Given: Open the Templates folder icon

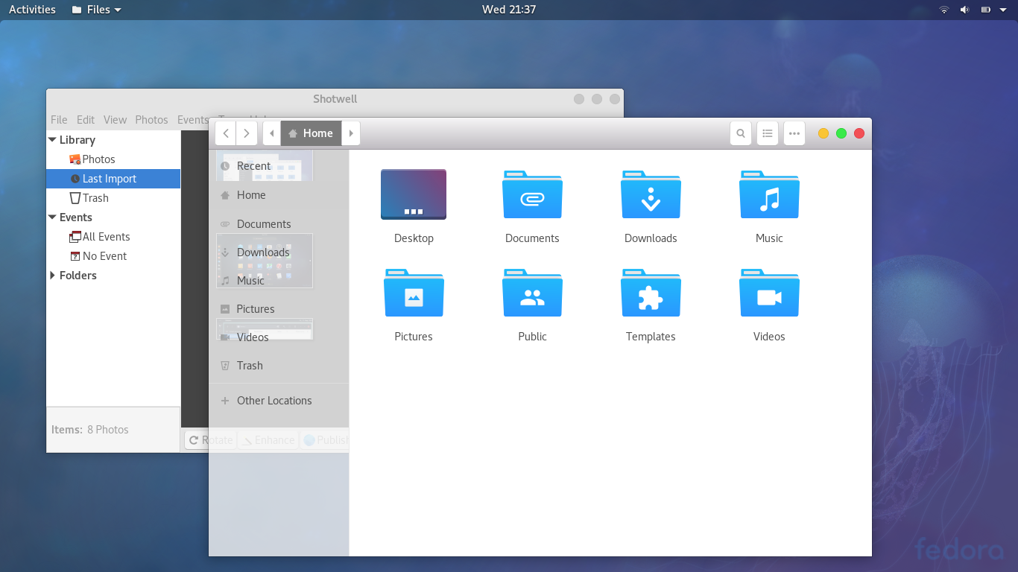Looking at the screenshot, I should click(651, 293).
